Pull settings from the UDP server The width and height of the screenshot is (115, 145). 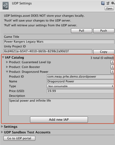(82, 31)
